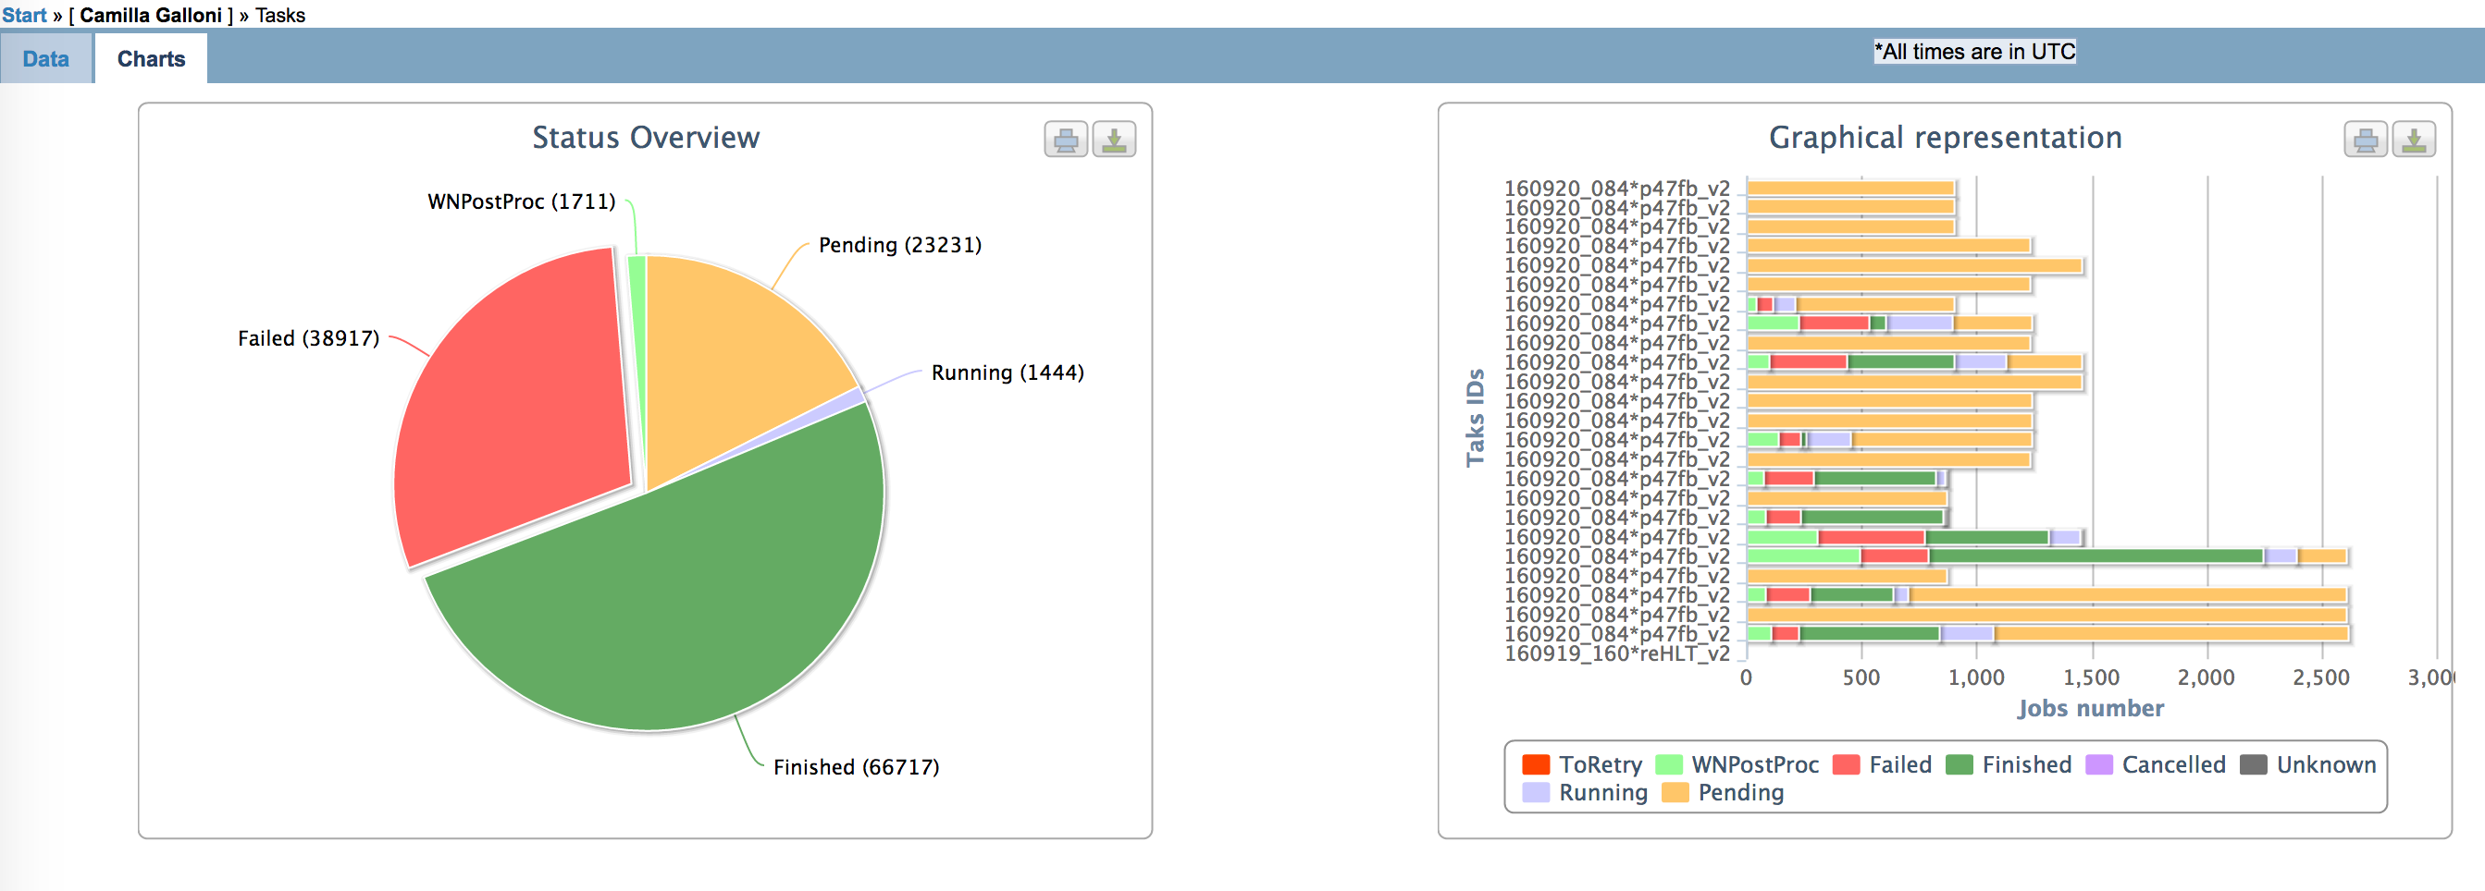
Task: Switch to the Data tab
Action: (x=45, y=59)
